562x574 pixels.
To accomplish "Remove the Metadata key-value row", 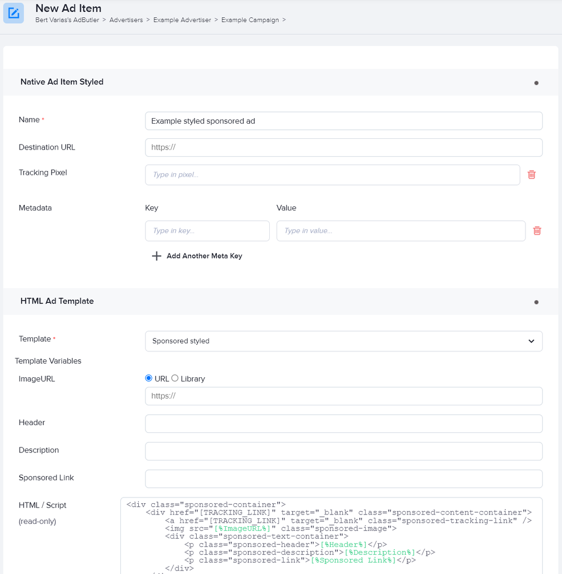I will point(537,230).
